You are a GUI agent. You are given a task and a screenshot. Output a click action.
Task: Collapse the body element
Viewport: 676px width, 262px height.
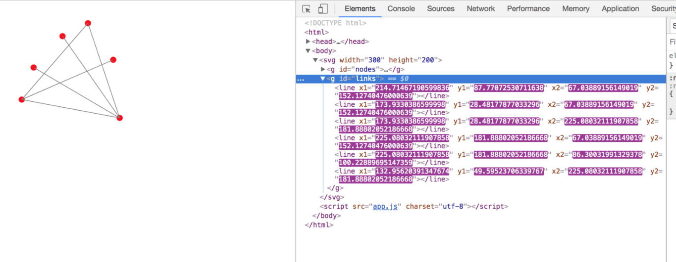(308, 51)
